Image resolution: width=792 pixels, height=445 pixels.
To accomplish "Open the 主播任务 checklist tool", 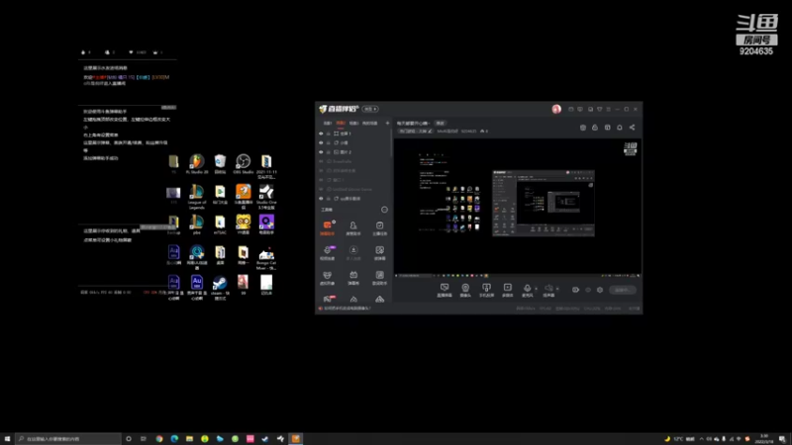I will point(379,227).
